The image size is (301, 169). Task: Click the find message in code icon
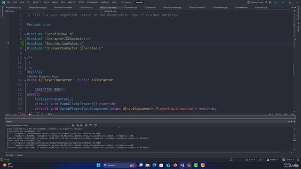(x=73, y=125)
